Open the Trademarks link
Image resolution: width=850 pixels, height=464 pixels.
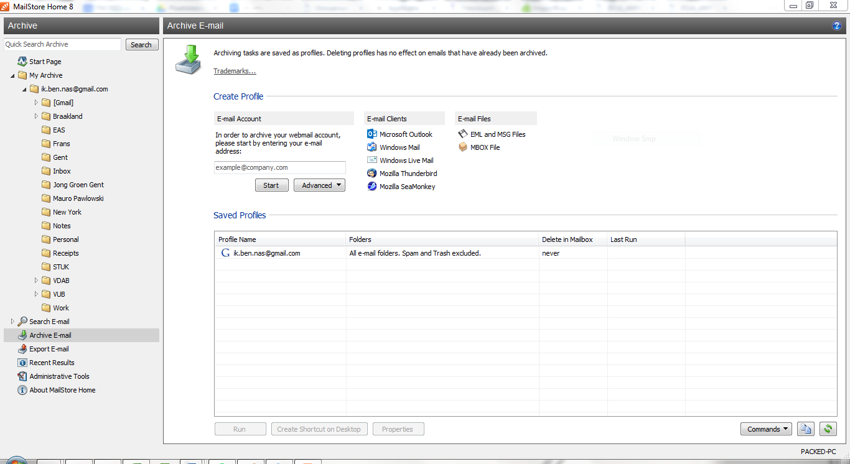pos(235,71)
